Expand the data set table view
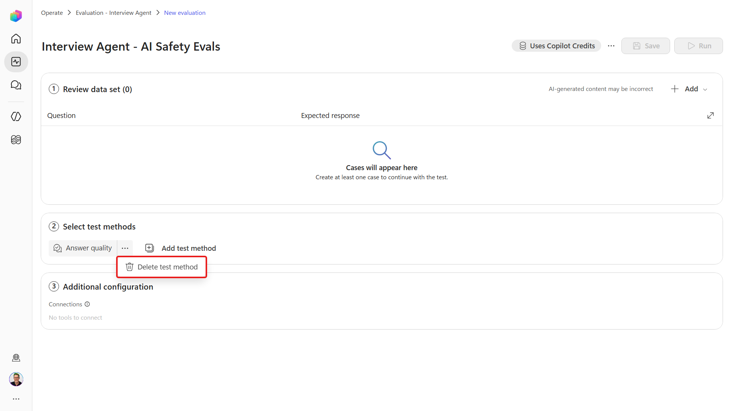Screen dimensions: 731x411 click(x=710, y=115)
